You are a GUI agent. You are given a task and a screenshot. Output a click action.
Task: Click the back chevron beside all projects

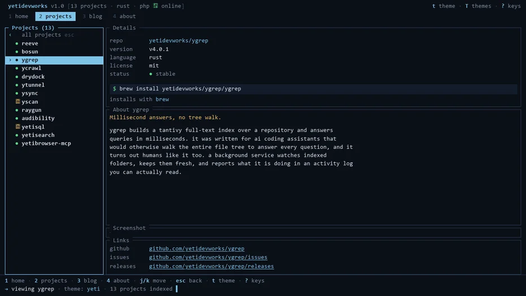(x=10, y=35)
